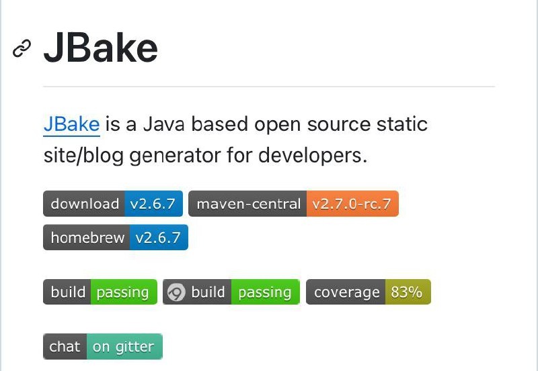Open the maven-central badge
This screenshot has width=538, height=371.
click(x=293, y=204)
